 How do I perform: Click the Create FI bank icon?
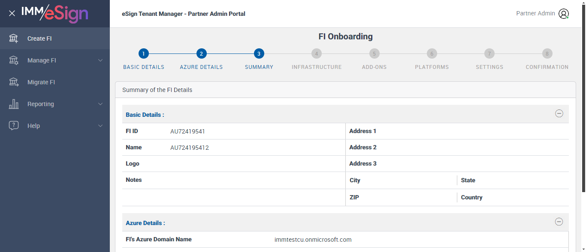click(14, 39)
